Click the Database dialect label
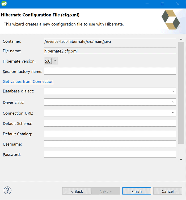Image resolution: width=186 pixels, height=200 pixels. 18,91
